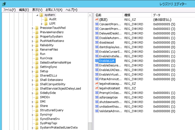The width and height of the screenshot is (195, 130).
Task: Select the RunOnce folder icon
Action: point(37,58)
